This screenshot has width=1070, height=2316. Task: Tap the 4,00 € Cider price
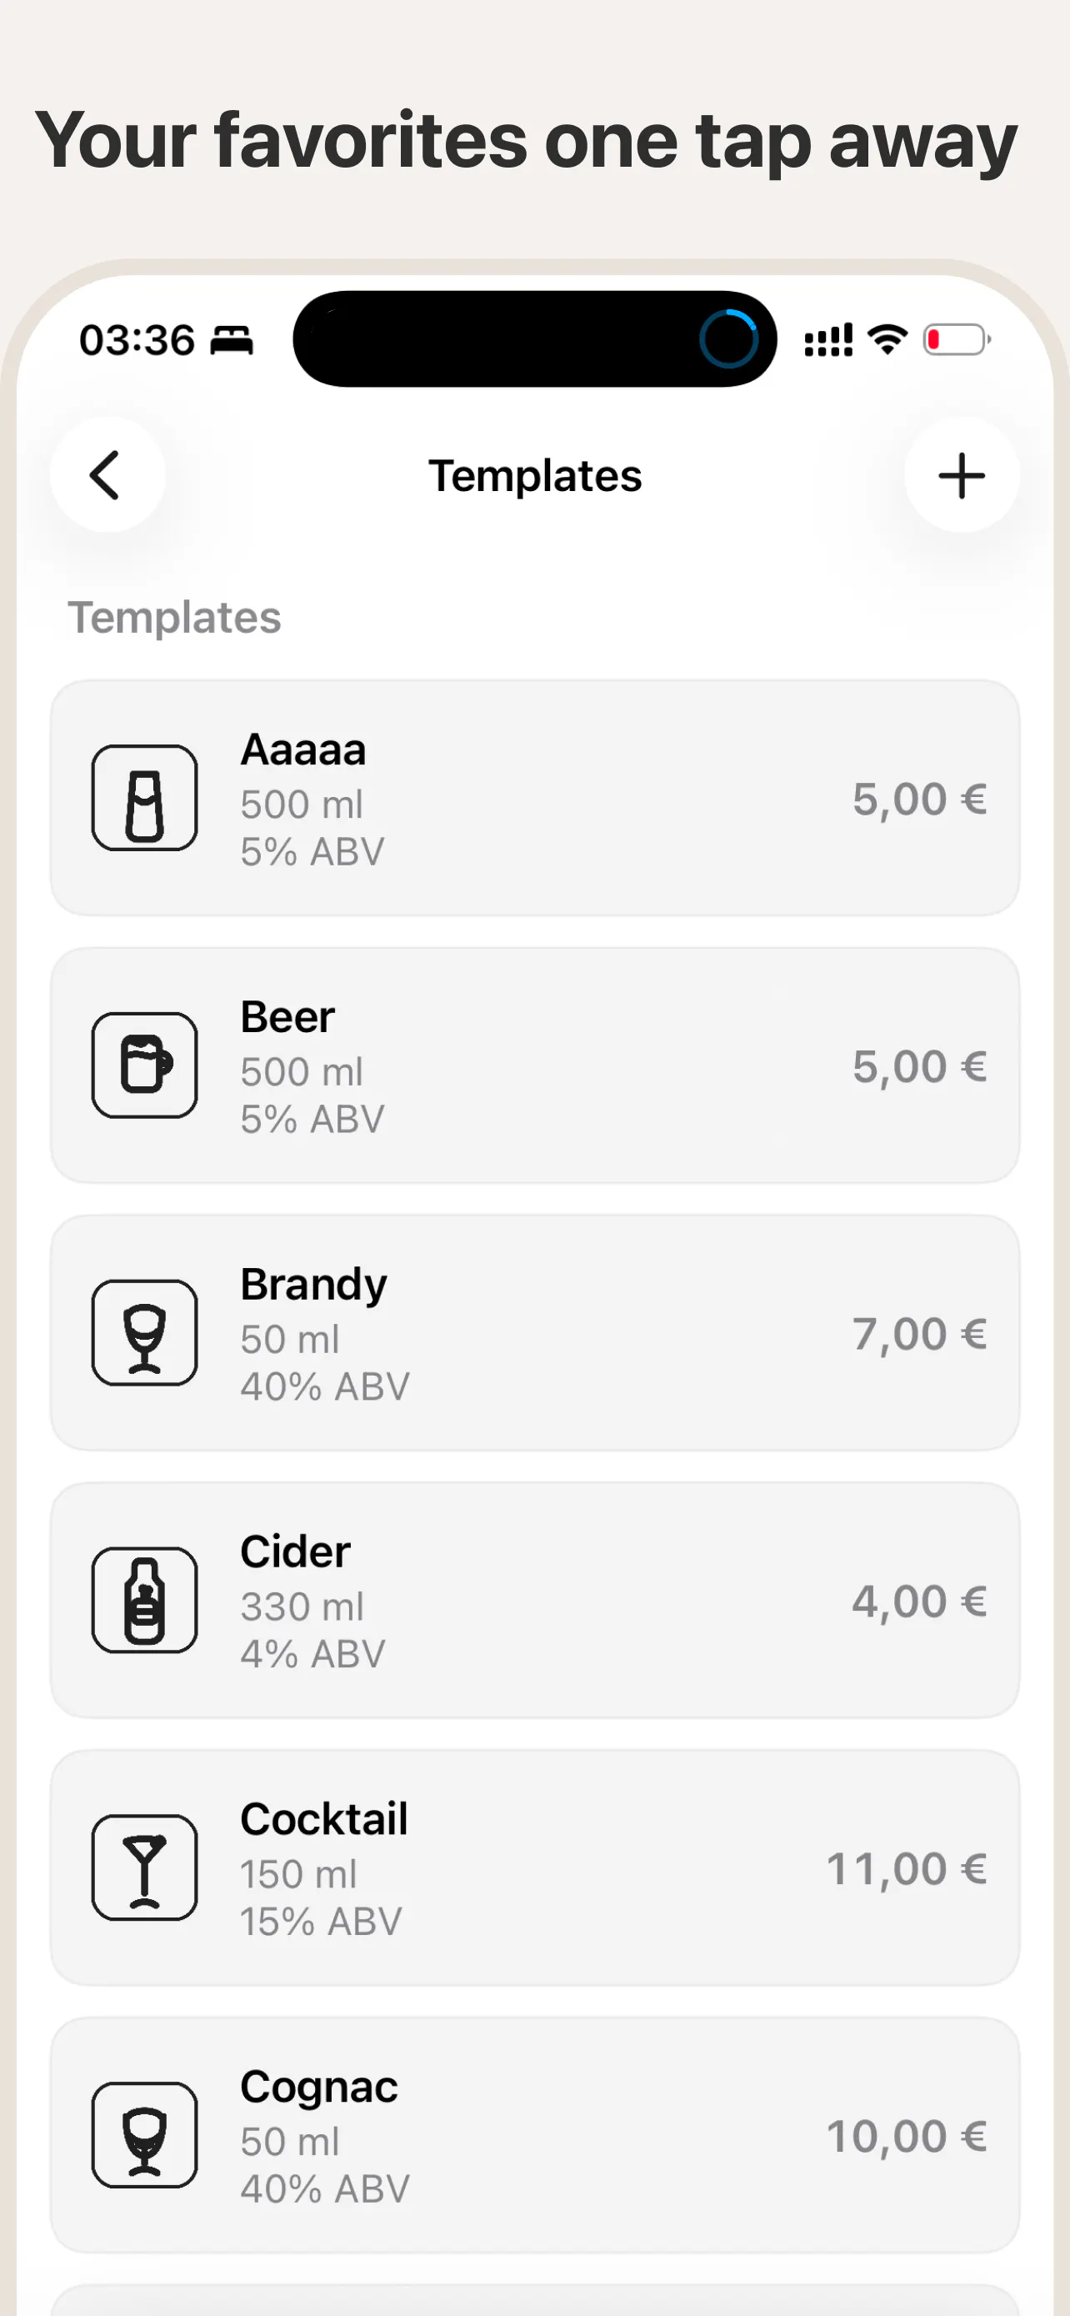tap(919, 1602)
